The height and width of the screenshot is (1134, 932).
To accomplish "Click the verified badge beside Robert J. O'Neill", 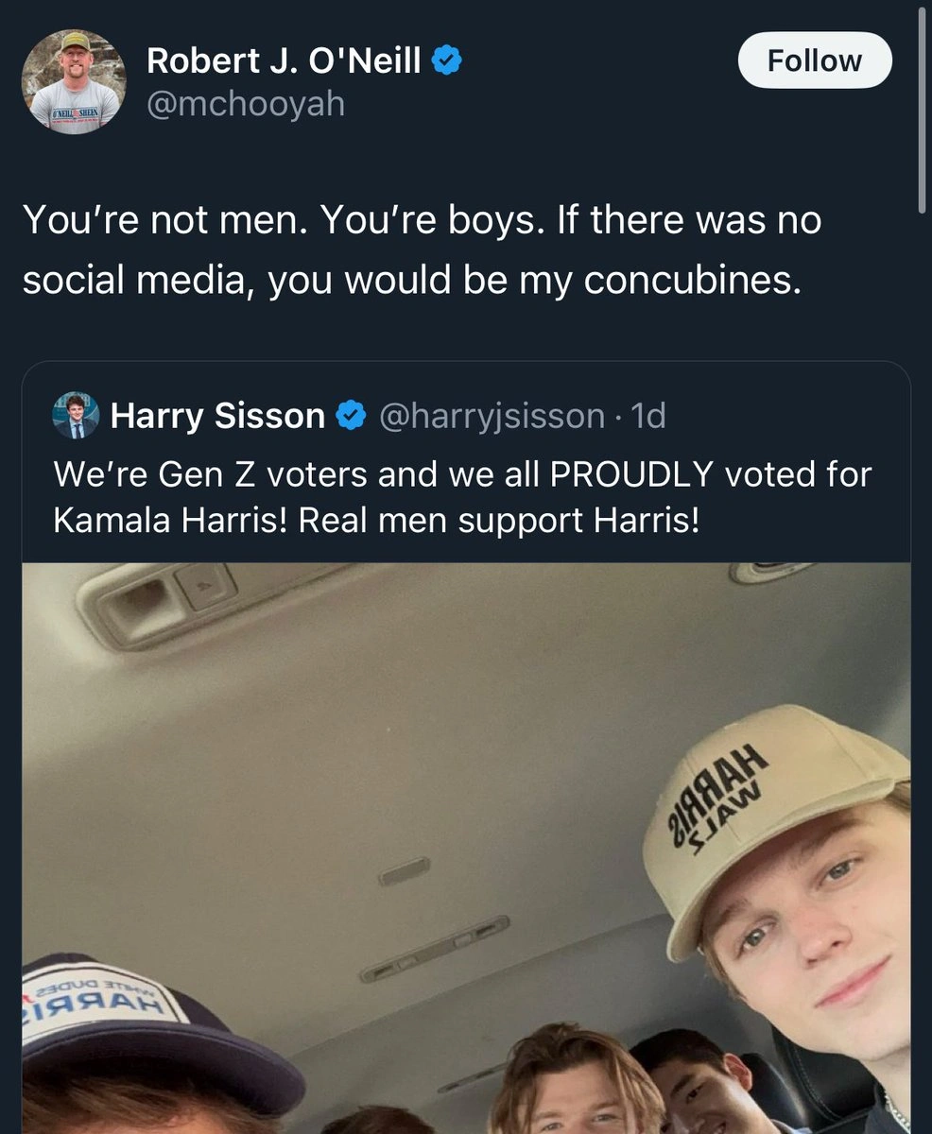I will (x=447, y=62).
